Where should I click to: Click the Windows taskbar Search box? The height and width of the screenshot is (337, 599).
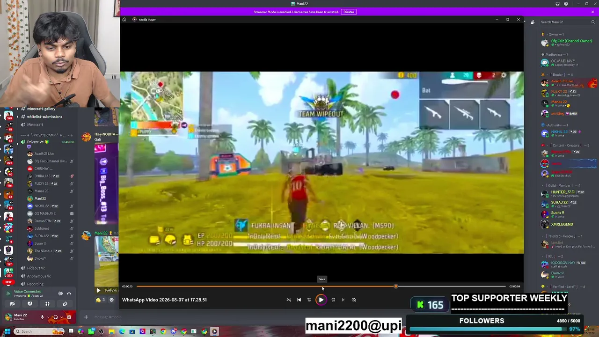tap(39, 331)
